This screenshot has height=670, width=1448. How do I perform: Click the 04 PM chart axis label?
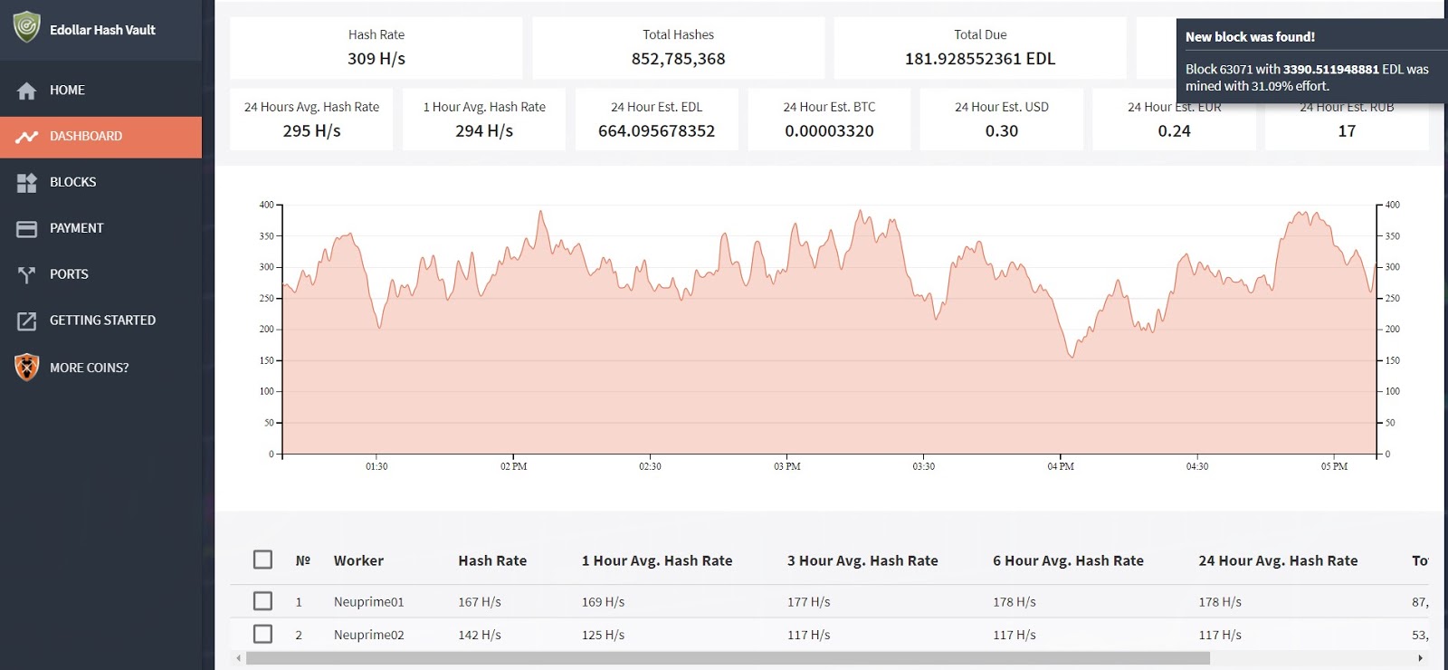tap(1061, 466)
